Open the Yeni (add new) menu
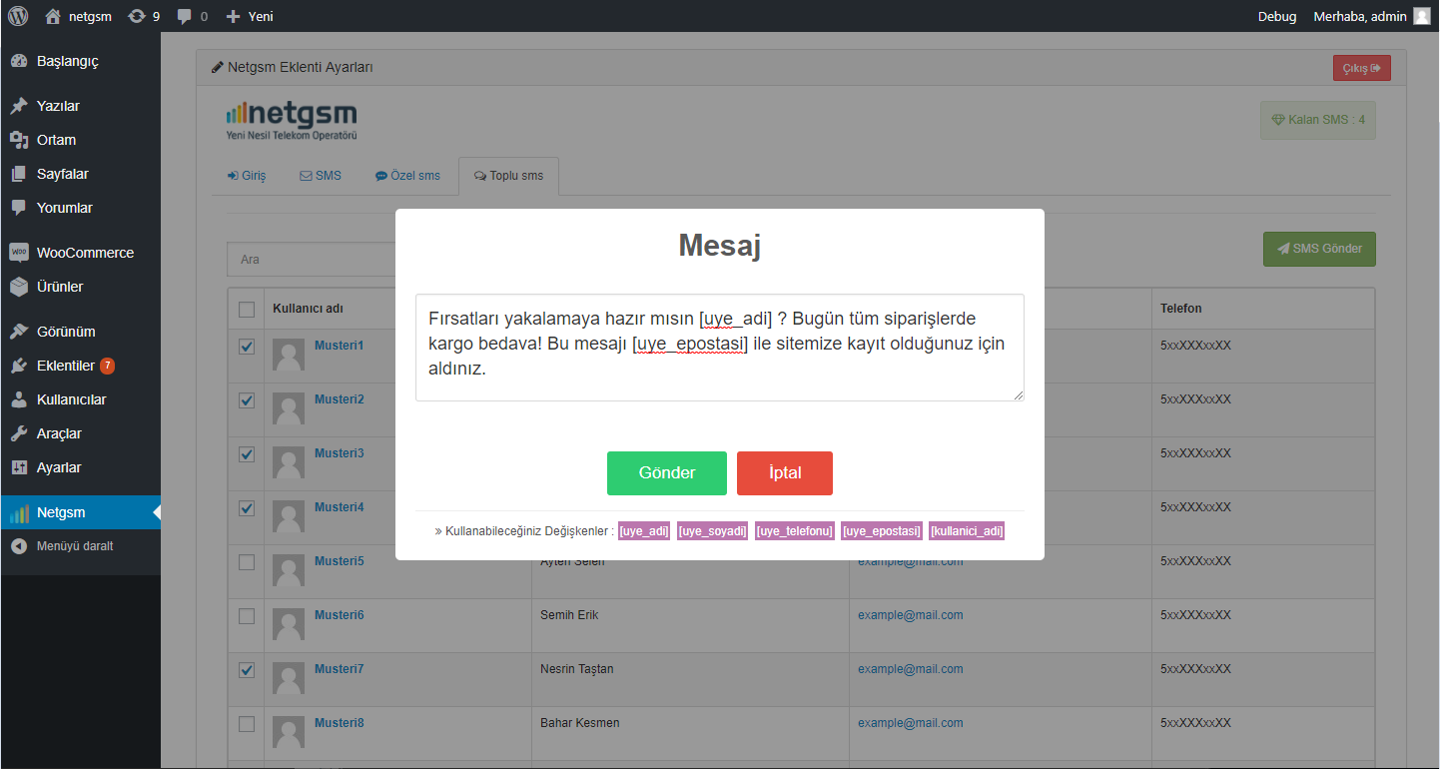Image resolution: width=1440 pixels, height=769 pixels. (250, 16)
